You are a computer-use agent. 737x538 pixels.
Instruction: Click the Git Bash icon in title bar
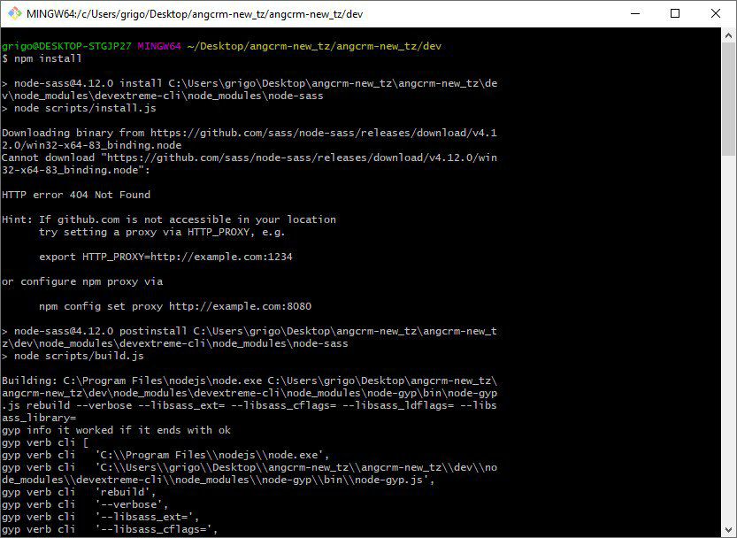tap(14, 13)
